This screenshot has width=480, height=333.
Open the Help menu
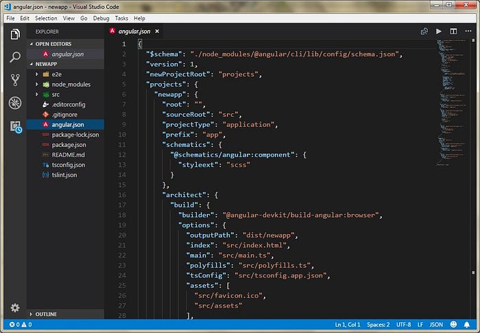tap(139, 18)
